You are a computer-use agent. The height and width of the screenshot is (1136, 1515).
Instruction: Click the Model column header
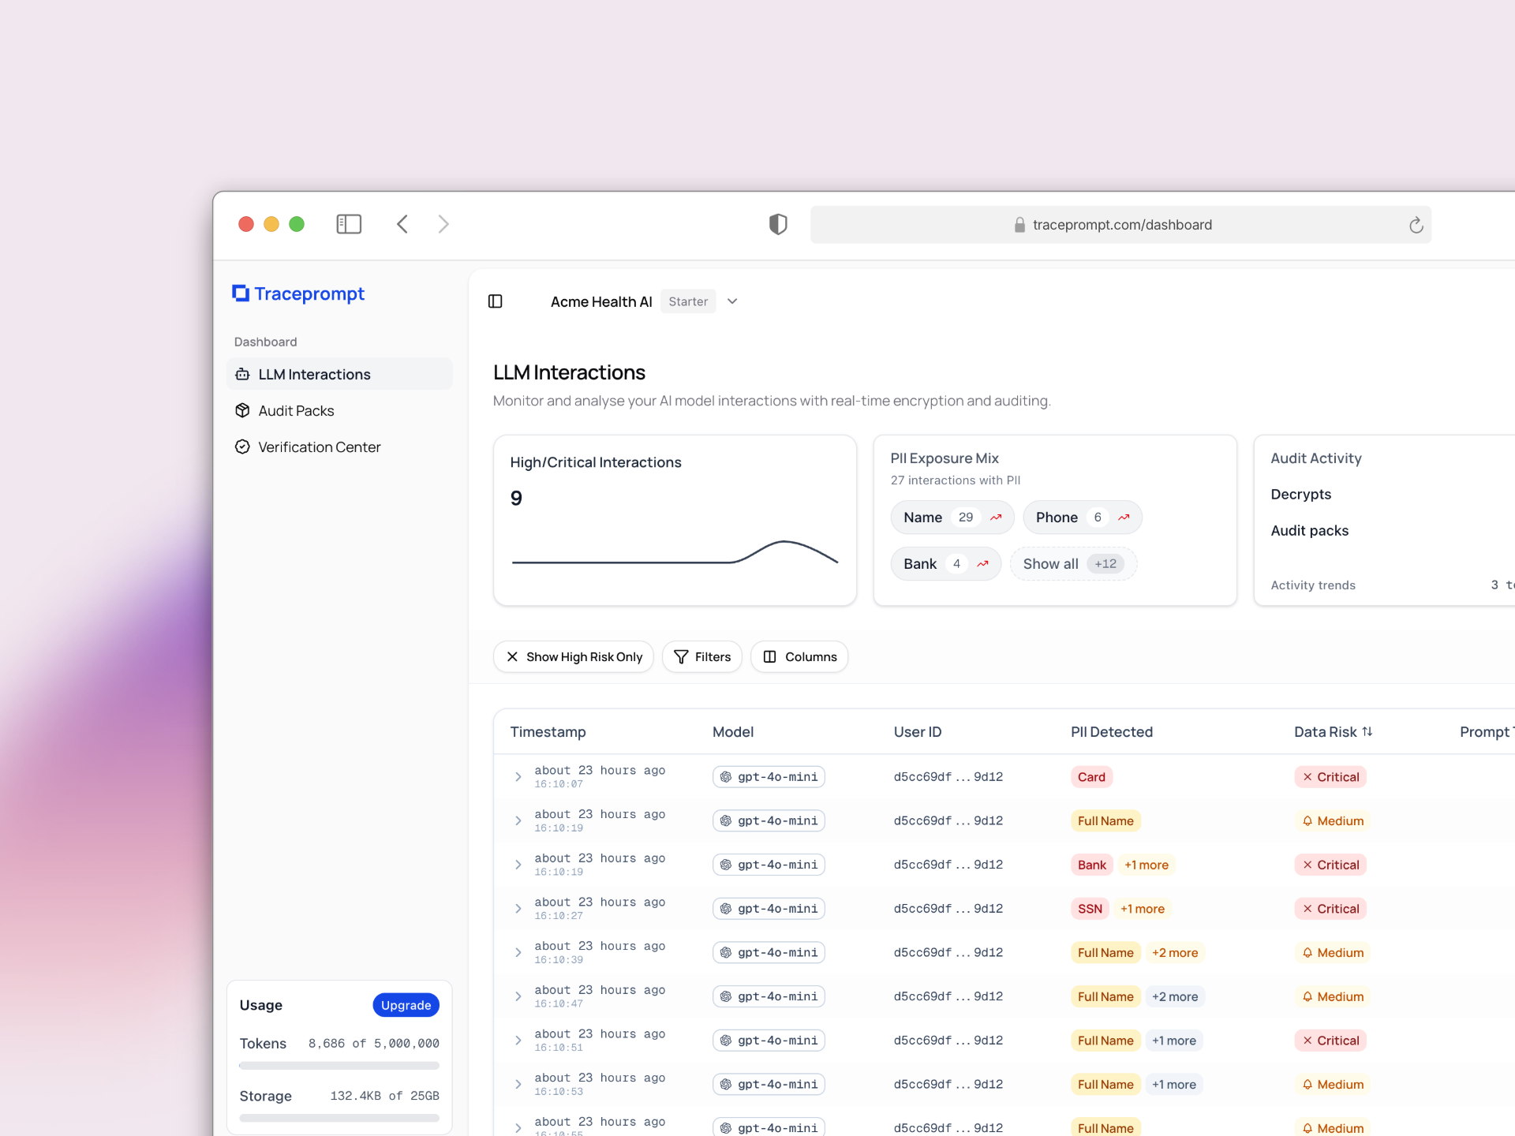pos(733,732)
